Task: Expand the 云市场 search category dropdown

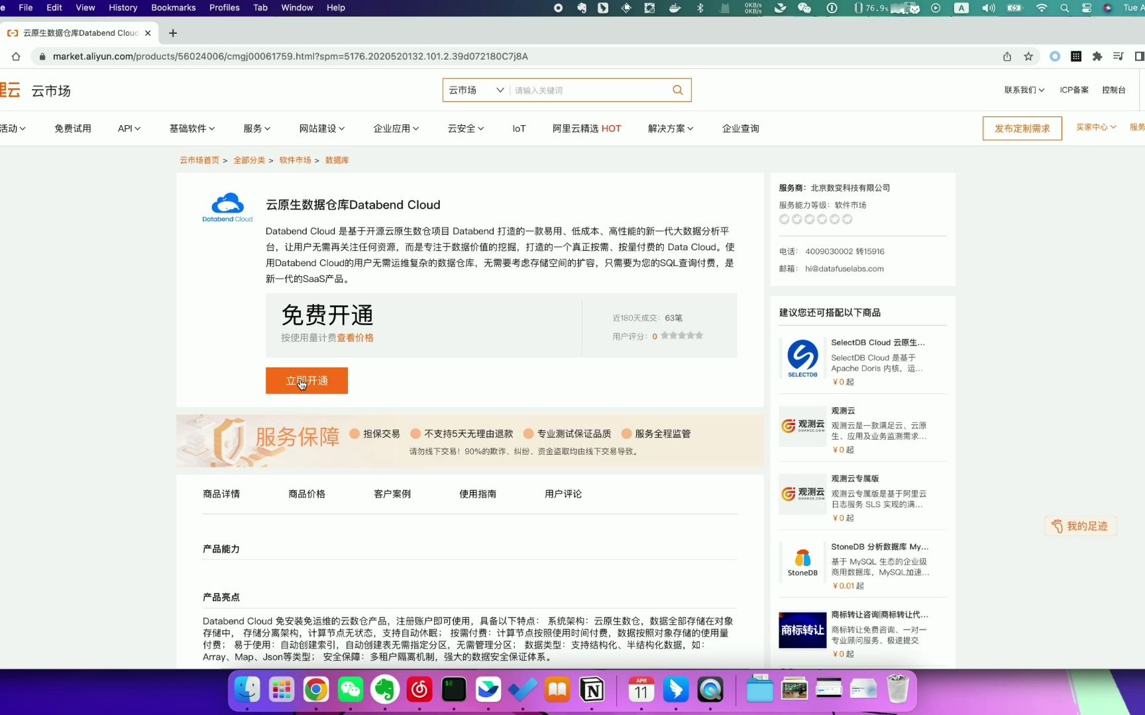Action: 476,90
